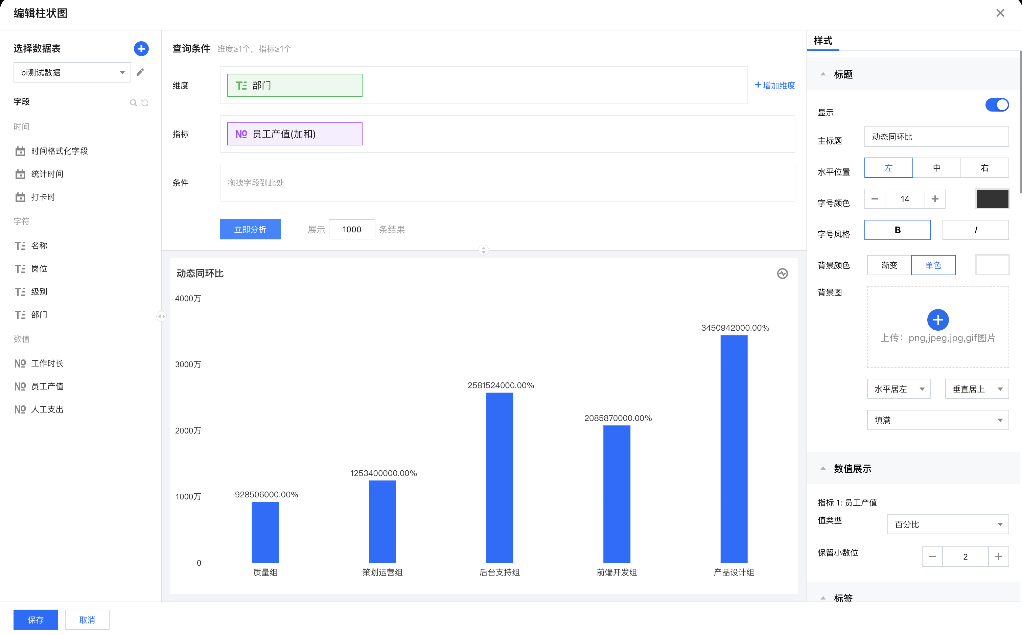Click the 立即分析 button
The height and width of the screenshot is (635, 1022).
(x=250, y=229)
